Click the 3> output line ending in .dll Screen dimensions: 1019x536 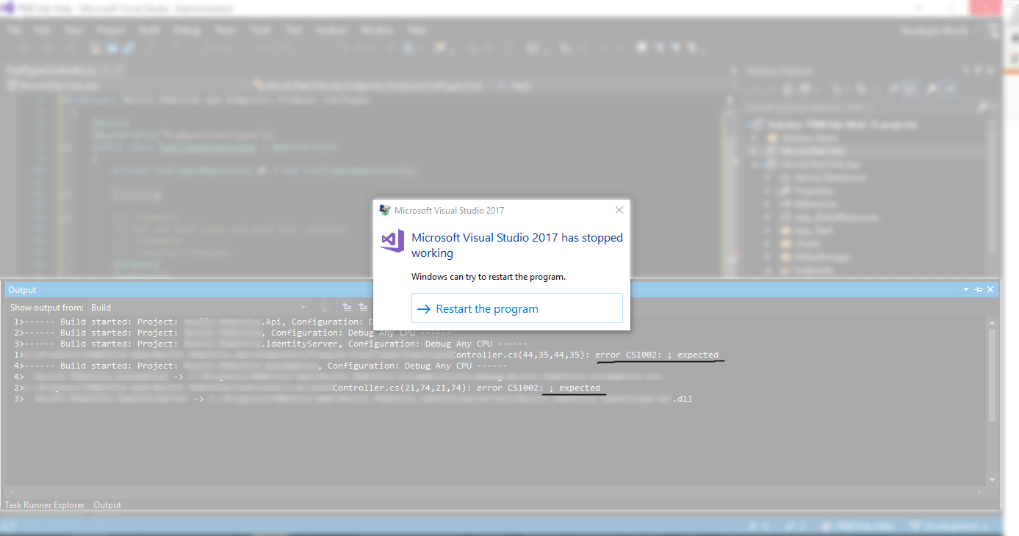[353, 399]
